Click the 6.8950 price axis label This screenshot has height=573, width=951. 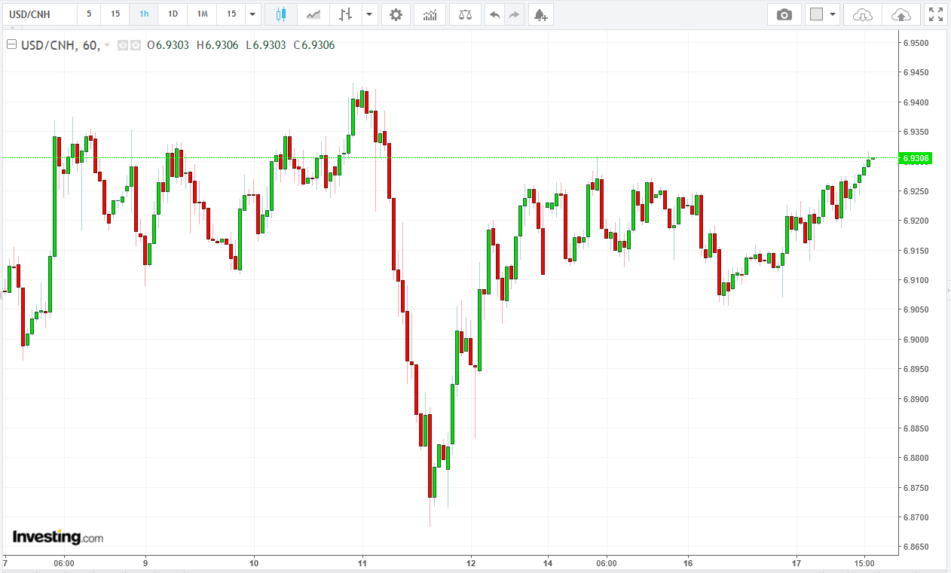[916, 369]
